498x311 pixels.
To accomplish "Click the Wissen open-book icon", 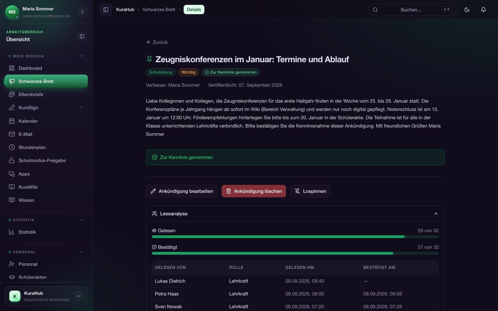I will 12,200.
